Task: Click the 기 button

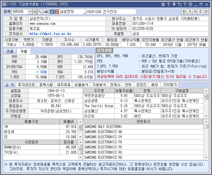Action: click(x=190, y=12)
